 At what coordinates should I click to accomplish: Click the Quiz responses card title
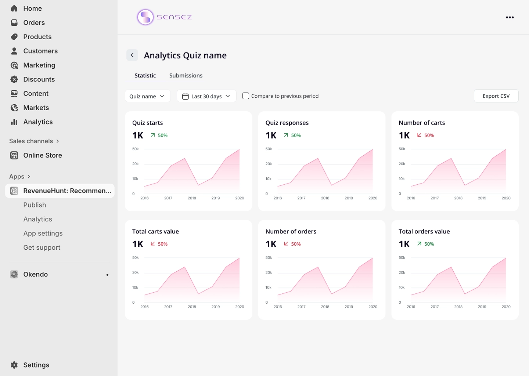point(287,123)
